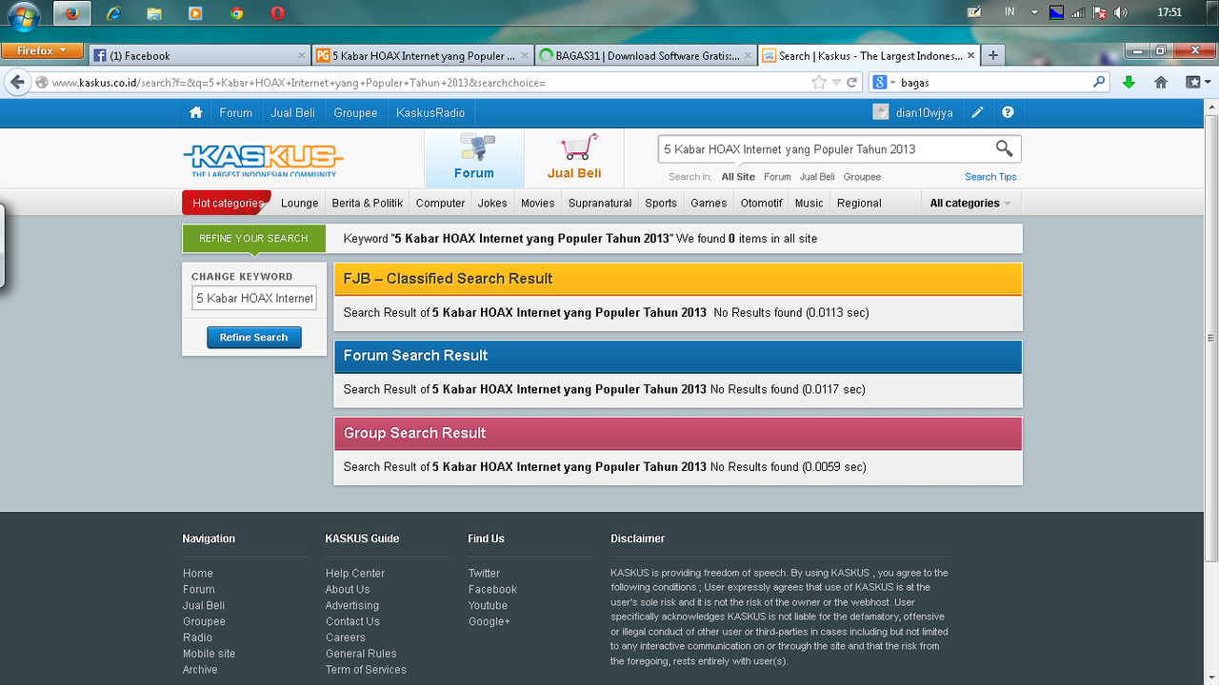The height and width of the screenshot is (685, 1219).
Task: Click the green downloads arrow icon
Action: 1129,83
